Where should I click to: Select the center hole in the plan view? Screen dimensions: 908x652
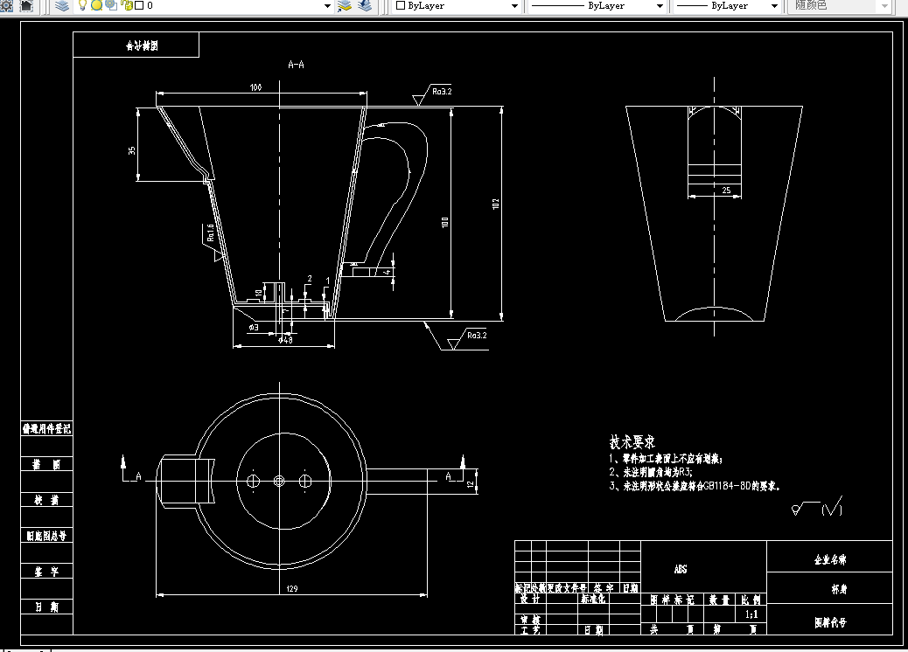(279, 481)
